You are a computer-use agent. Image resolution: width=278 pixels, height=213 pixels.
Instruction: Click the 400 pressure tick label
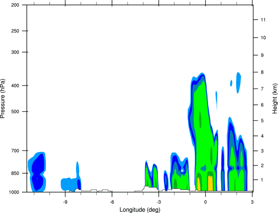pos(15,86)
